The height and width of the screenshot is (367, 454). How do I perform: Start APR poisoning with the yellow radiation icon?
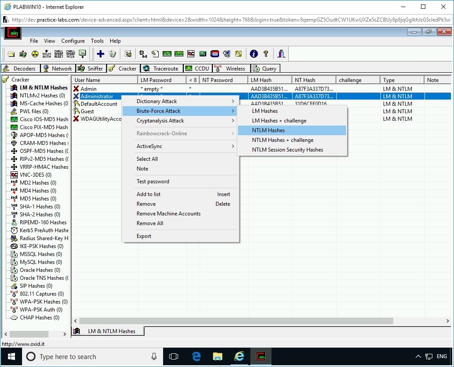[x=35, y=54]
